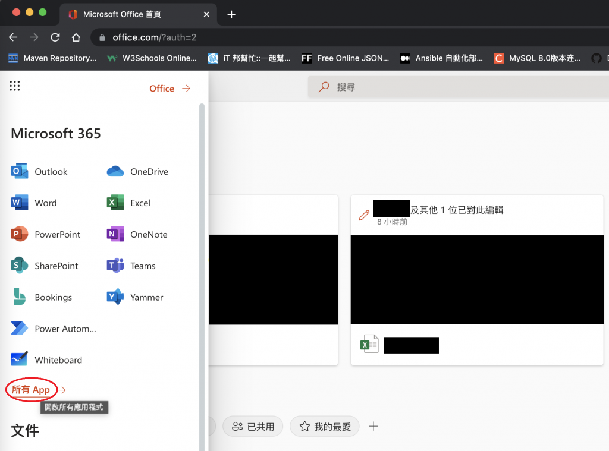Open Ansible 自動化部 bookmark
Image resolution: width=609 pixels, height=451 pixels.
441,58
